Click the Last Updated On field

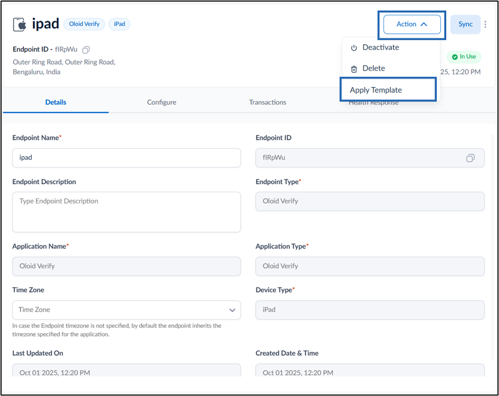pyautogui.click(x=127, y=371)
